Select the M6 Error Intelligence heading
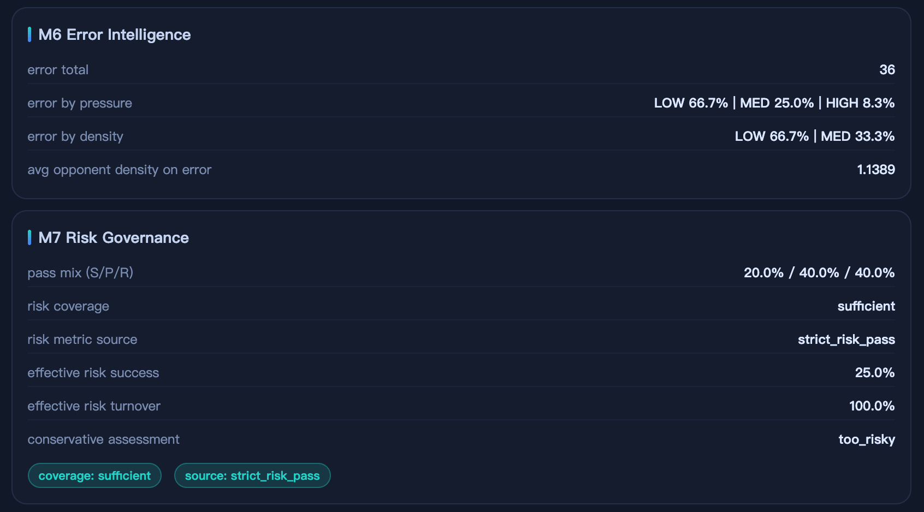The image size is (924, 512). tap(115, 35)
